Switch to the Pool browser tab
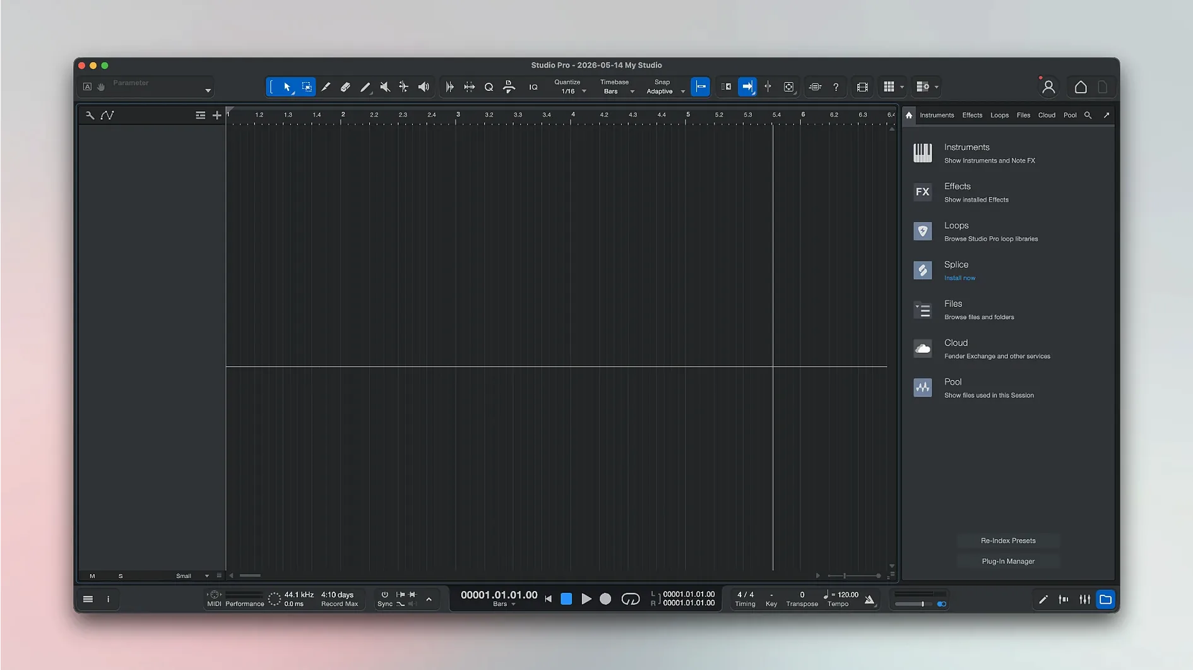Viewport: 1193px width, 670px height. (x=1070, y=116)
